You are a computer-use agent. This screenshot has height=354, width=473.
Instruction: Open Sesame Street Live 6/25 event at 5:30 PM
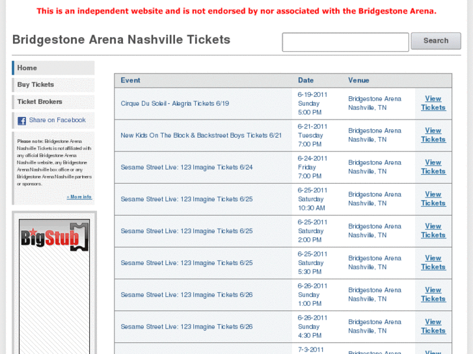[187, 263]
